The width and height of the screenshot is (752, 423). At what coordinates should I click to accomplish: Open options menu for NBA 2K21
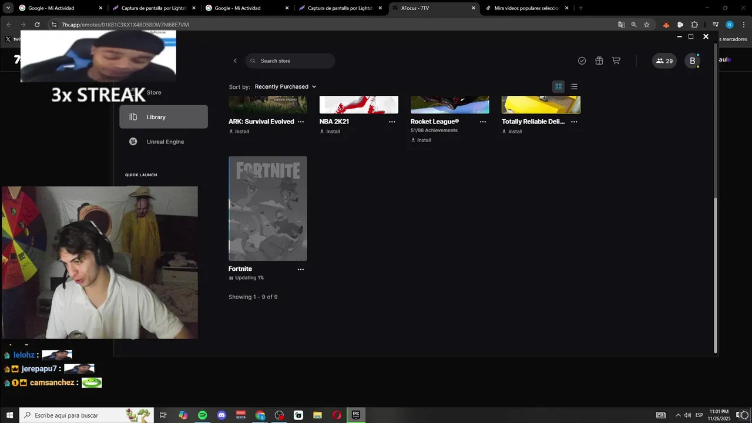point(392,122)
